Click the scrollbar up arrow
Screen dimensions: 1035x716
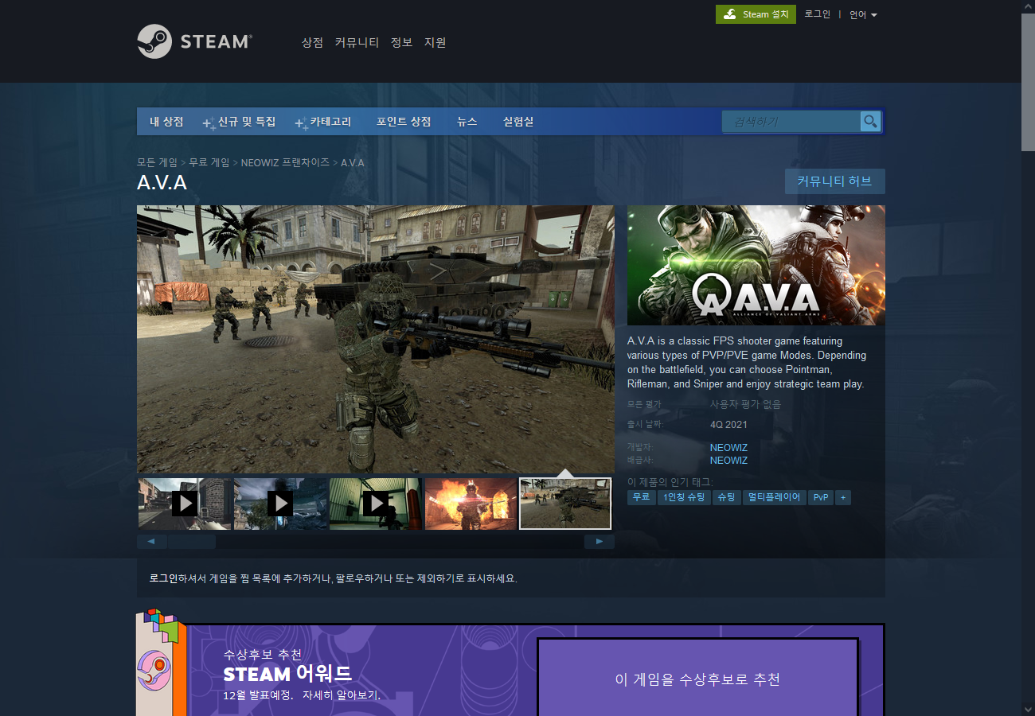pos(1028,6)
